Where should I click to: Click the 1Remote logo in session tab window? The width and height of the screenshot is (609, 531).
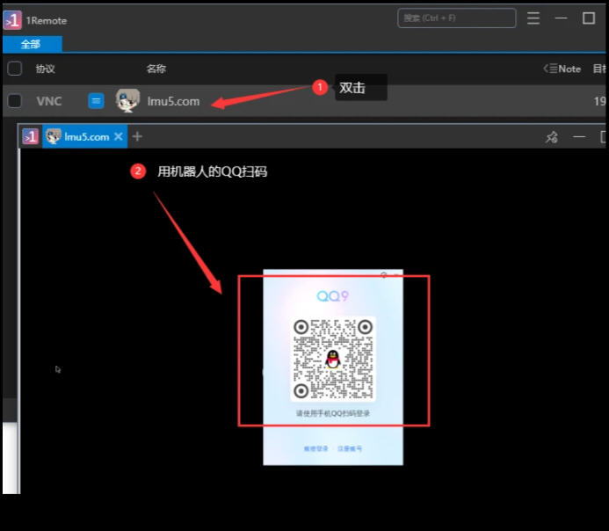(x=30, y=136)
